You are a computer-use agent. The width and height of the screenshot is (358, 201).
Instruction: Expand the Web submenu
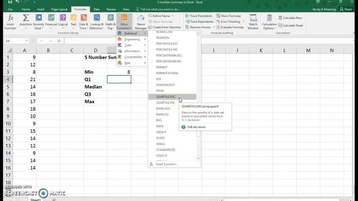[132, 63]
